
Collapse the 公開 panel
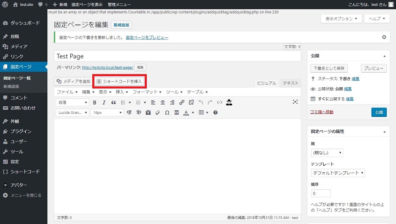pos(384,56)
